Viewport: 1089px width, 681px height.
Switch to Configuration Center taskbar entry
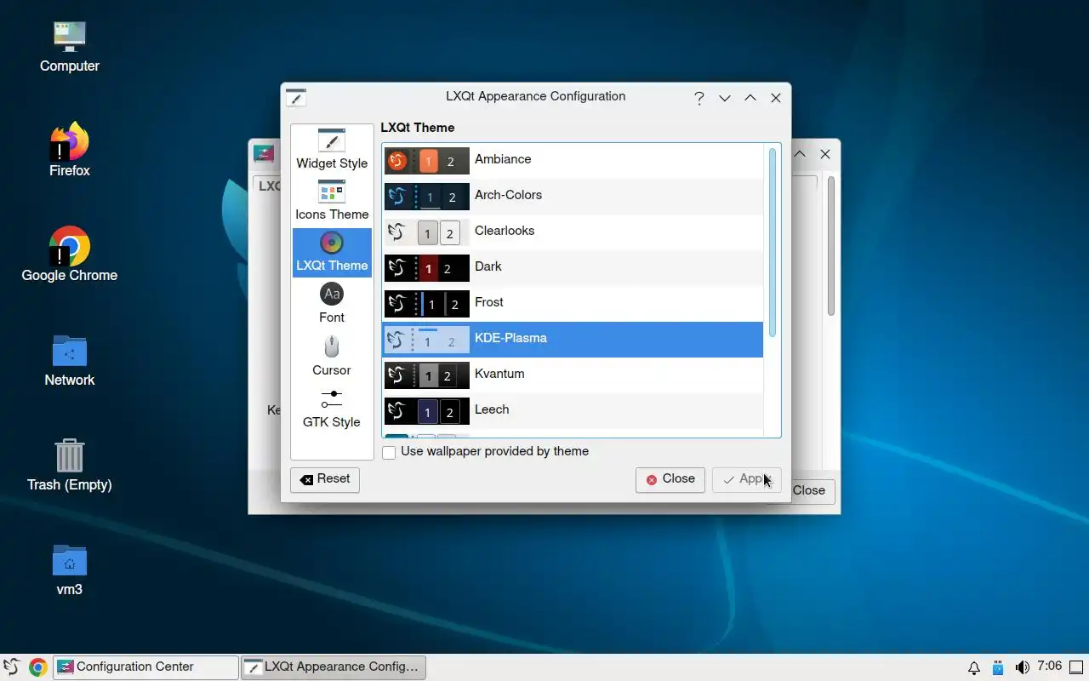pyautogui.click(x=145, y=667)
